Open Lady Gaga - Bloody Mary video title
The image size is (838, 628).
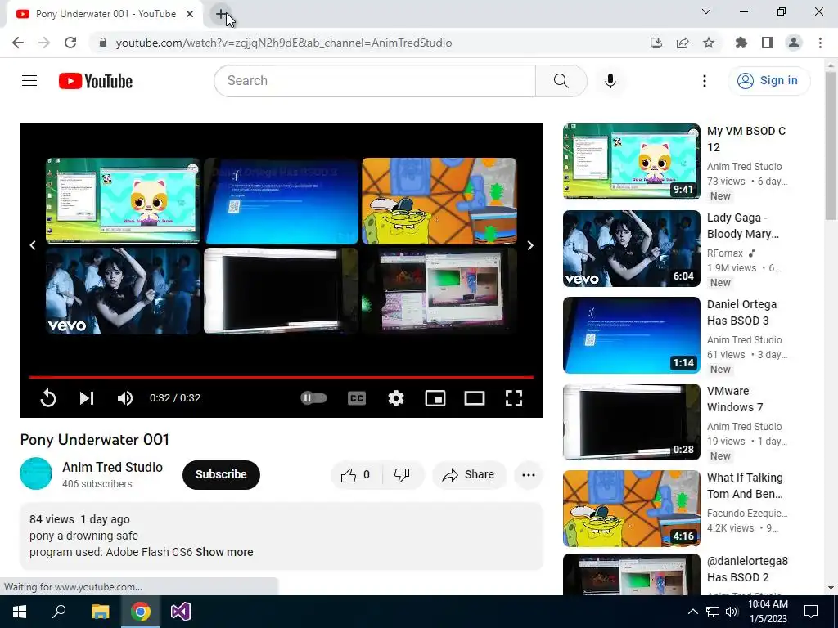743,226
